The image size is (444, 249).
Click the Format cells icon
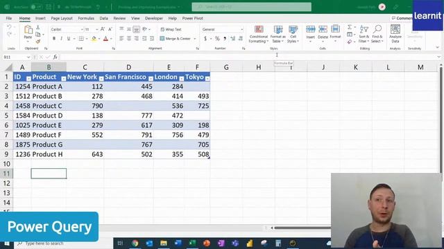coord(335,29)
